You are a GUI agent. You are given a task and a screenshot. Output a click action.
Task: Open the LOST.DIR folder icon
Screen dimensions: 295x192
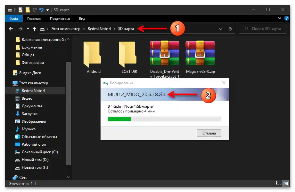[128, 54]
